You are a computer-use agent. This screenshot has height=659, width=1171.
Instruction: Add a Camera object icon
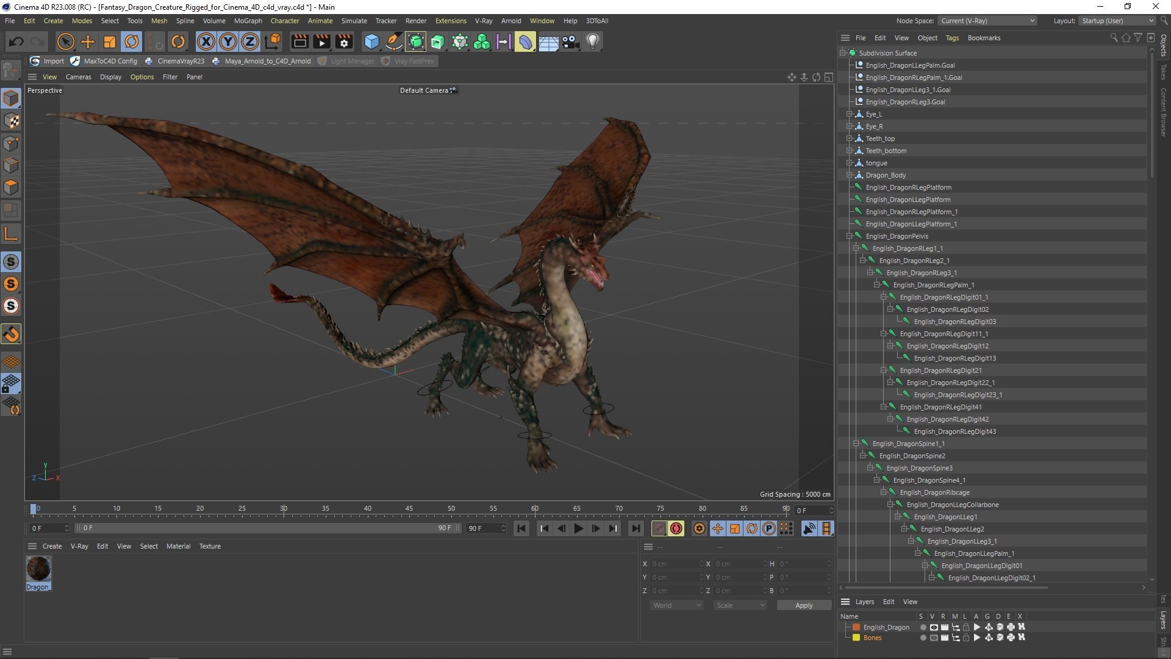(x=570, y=41)
